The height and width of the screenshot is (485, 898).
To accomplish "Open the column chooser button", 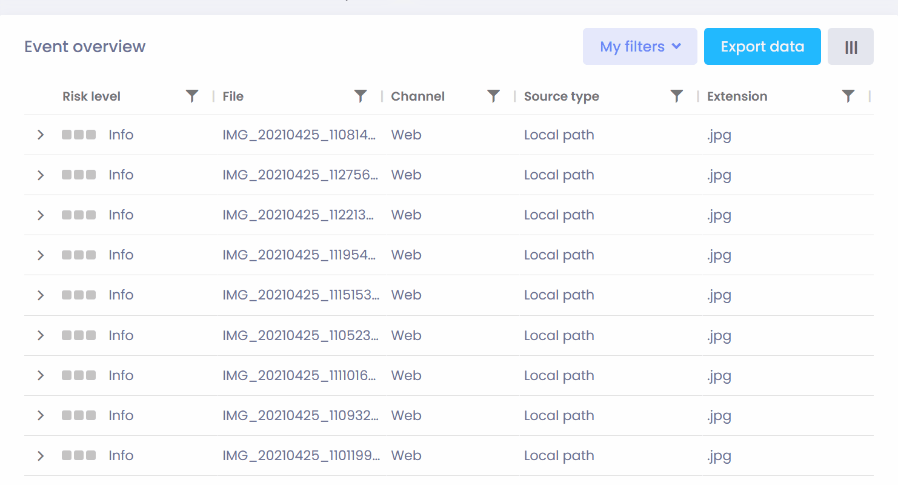I will pos(851,47).
